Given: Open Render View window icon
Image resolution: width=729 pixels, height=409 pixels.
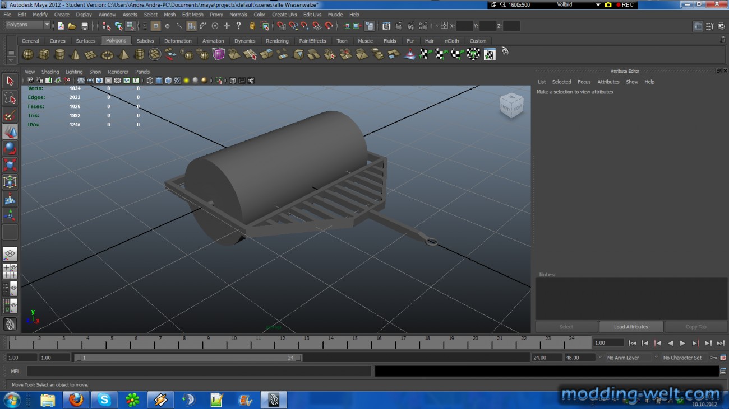Looking at the screenshot, I should 386,26.
